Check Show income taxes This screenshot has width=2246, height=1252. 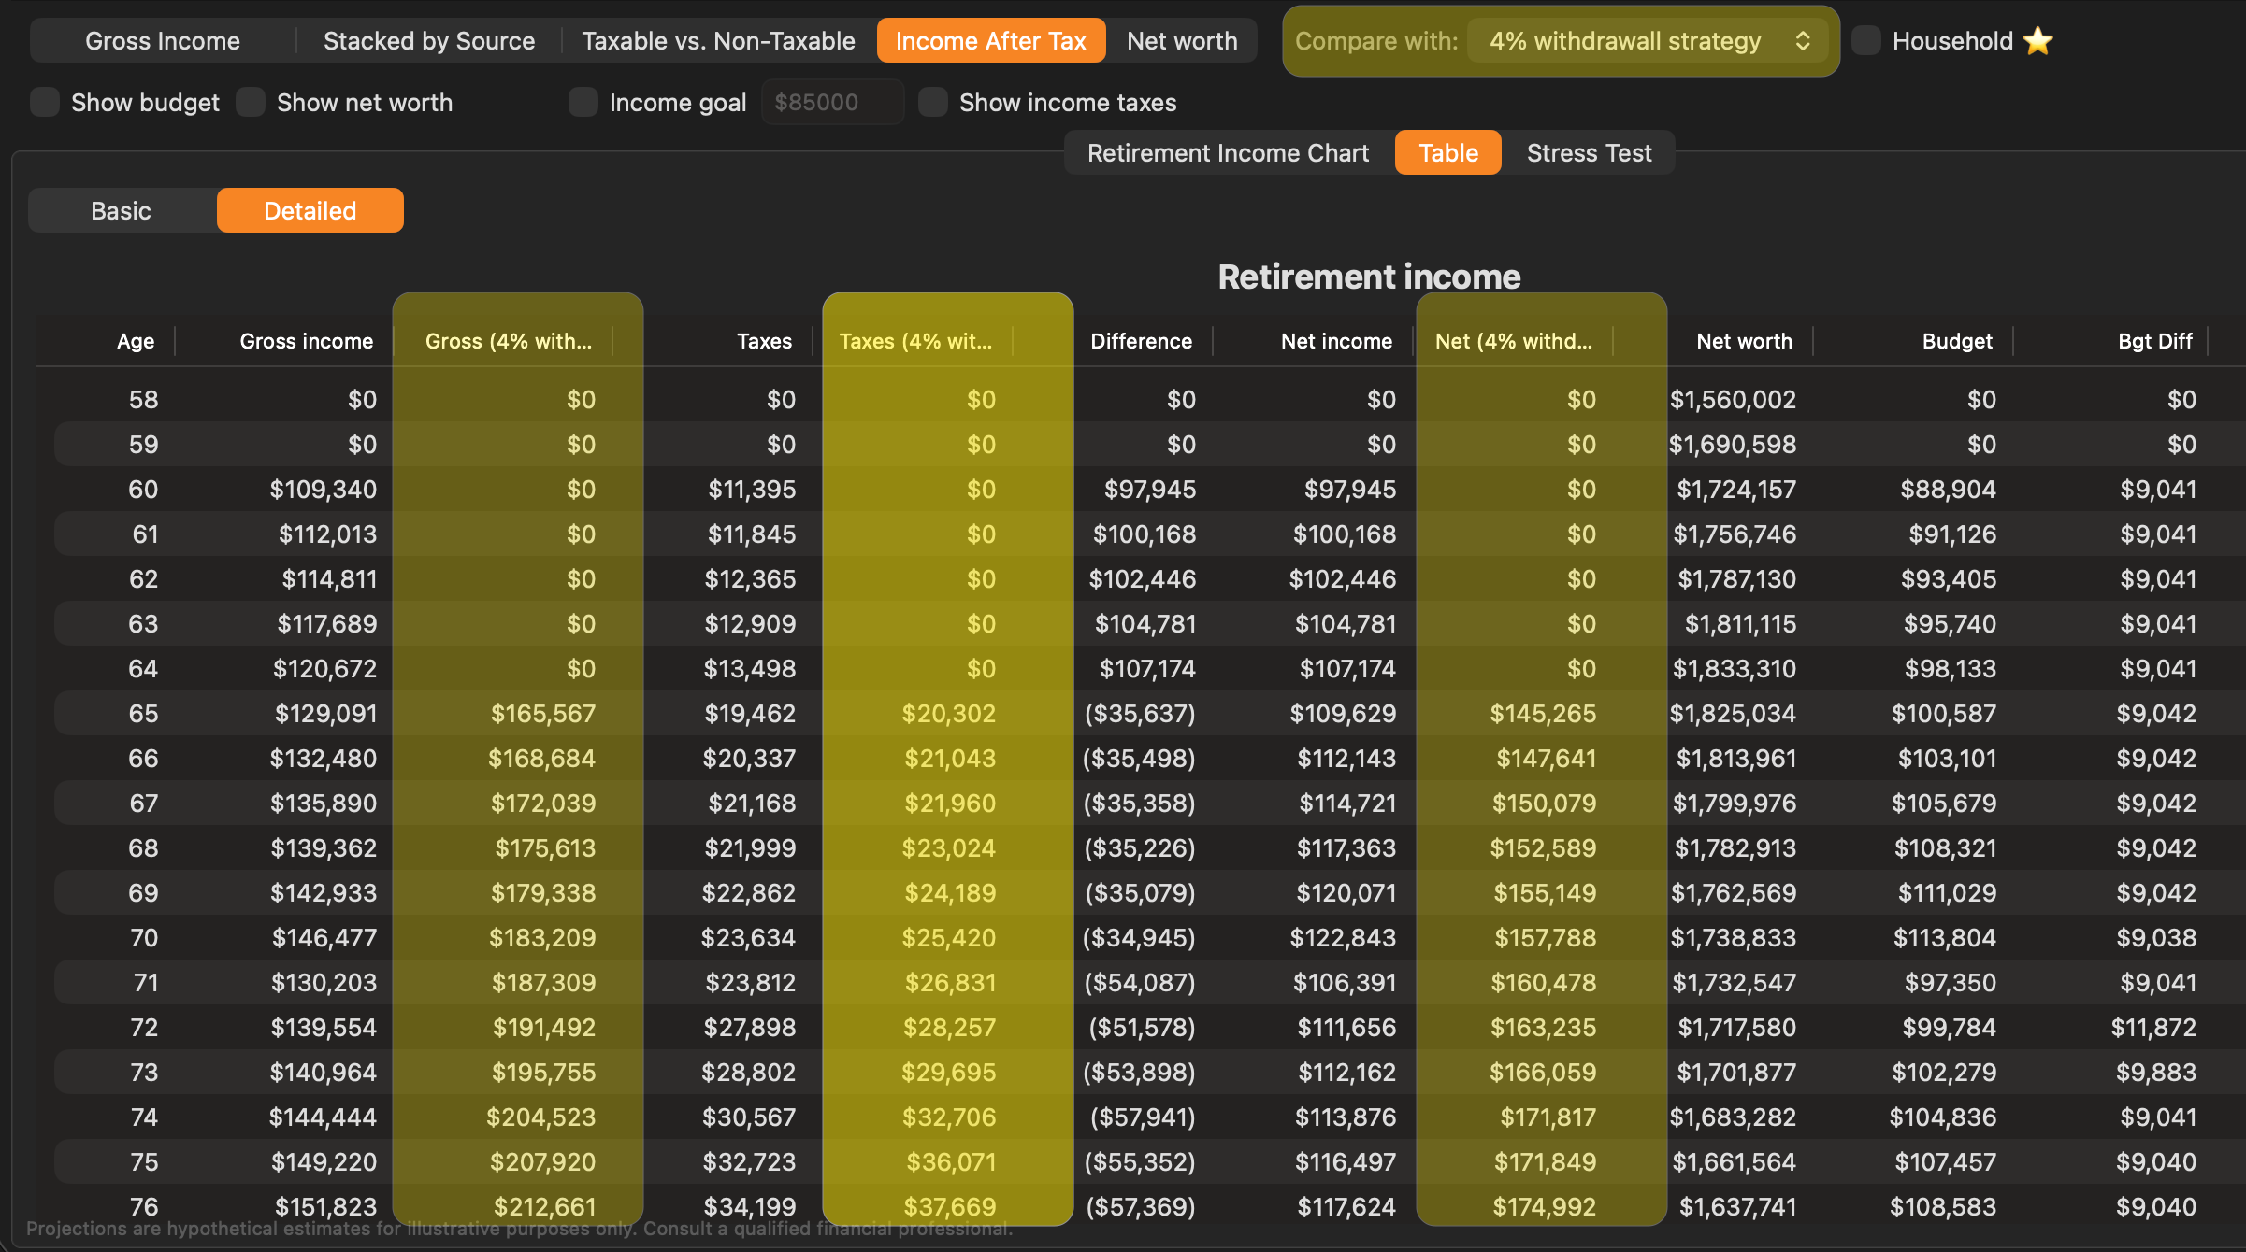(x=933, y=102)
